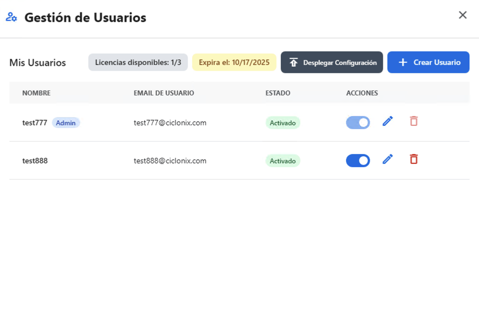Click the Admin badge next to test777

coord(66,123)
